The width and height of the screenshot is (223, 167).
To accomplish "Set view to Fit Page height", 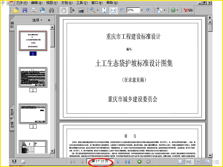I will pyautogui.click(x=104, y=10).
